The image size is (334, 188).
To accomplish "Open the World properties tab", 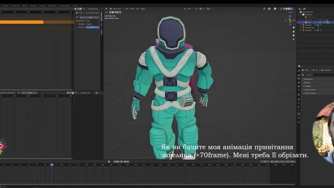I will 299,90.
